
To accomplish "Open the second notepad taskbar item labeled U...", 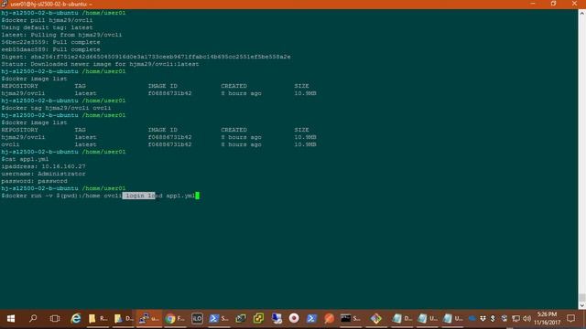I will pyautogui.click(x=452, y=318).
